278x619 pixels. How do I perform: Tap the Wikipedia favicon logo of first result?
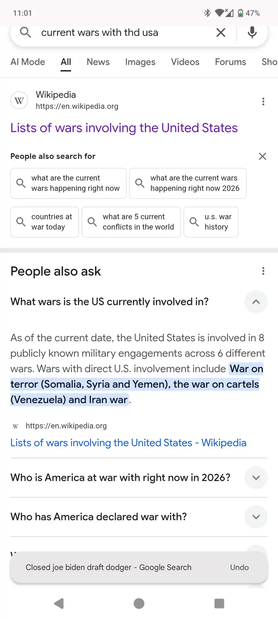19,101
